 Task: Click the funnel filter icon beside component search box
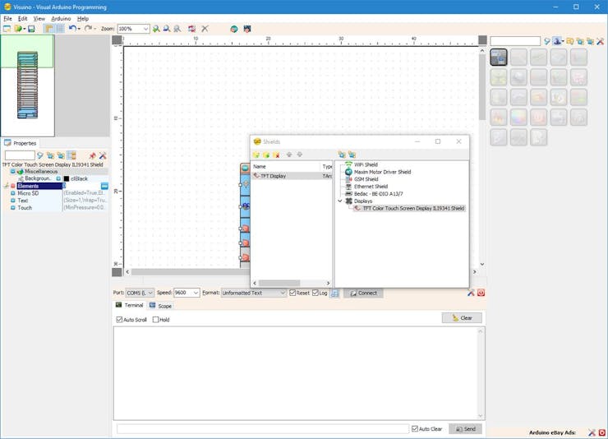click(x=546, y=41)
